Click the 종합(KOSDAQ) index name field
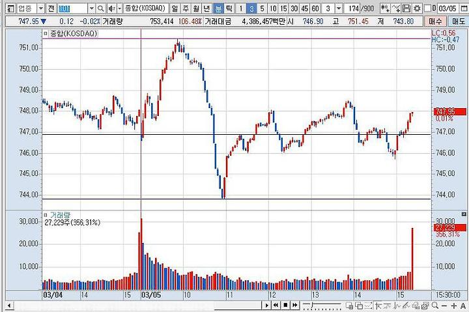469x312 pixels. tap(147, 8)
